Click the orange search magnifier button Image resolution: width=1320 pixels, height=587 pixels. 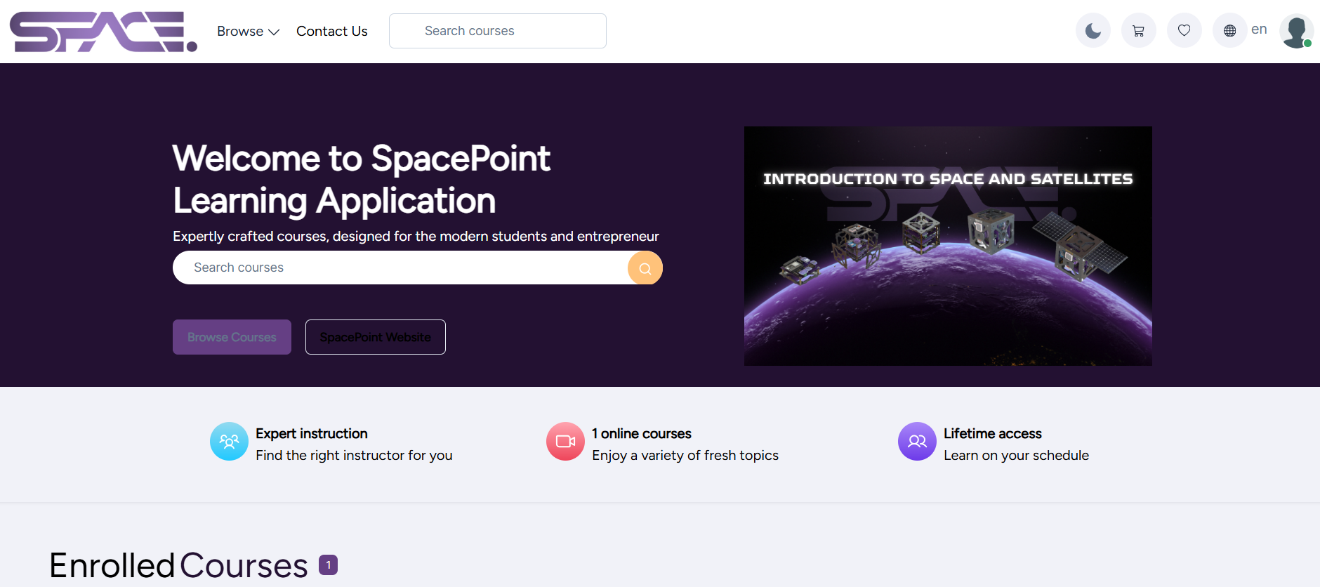pos(645,268)
